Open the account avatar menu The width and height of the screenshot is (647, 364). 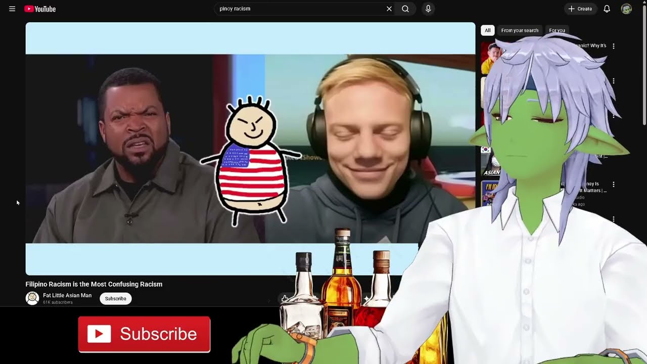[626, 9]
